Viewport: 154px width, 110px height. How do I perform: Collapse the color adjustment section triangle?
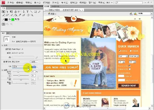click(2, 70)
